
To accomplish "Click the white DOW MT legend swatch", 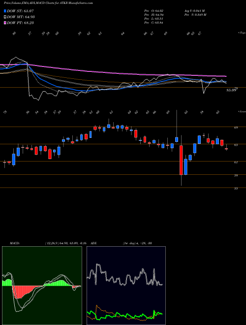I will click(5, 17).
